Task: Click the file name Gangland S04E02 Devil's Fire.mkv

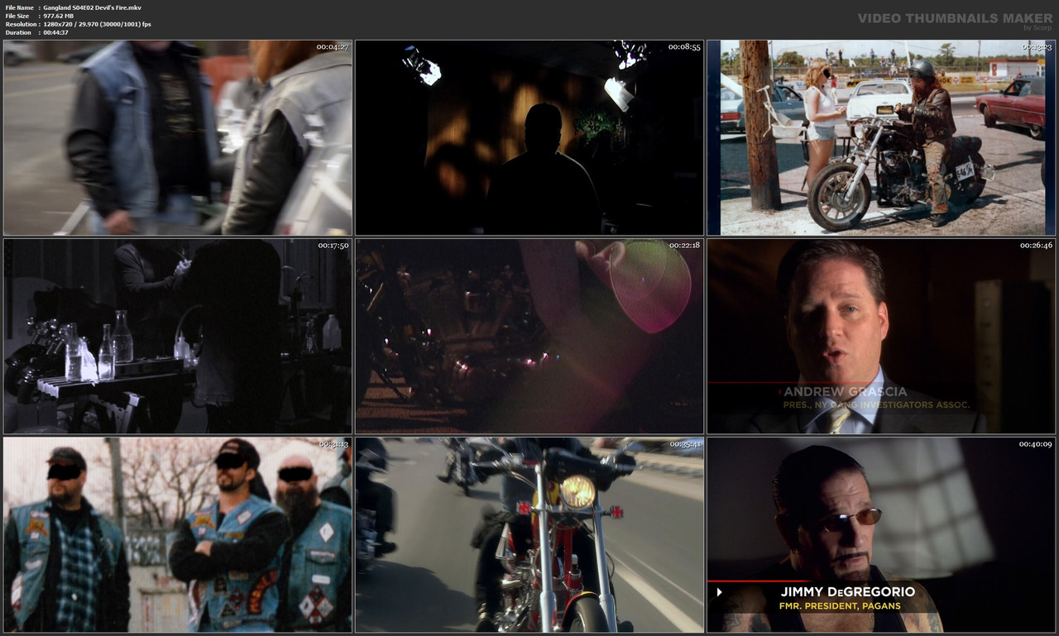Action: click(x=92, y=7)
